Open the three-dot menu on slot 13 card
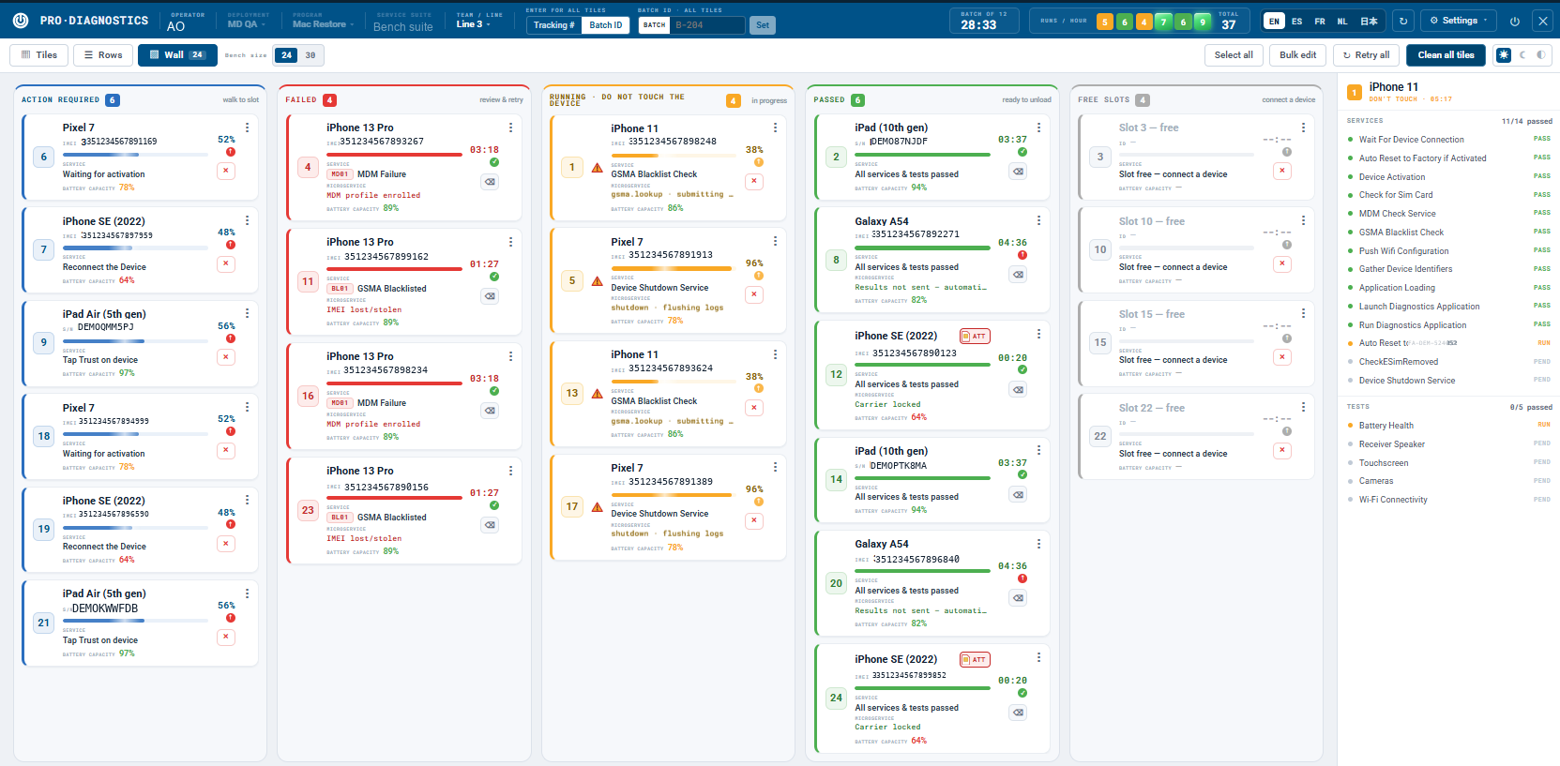The width and height of the screenshot is (1560, 766). (x=776, y=354)
